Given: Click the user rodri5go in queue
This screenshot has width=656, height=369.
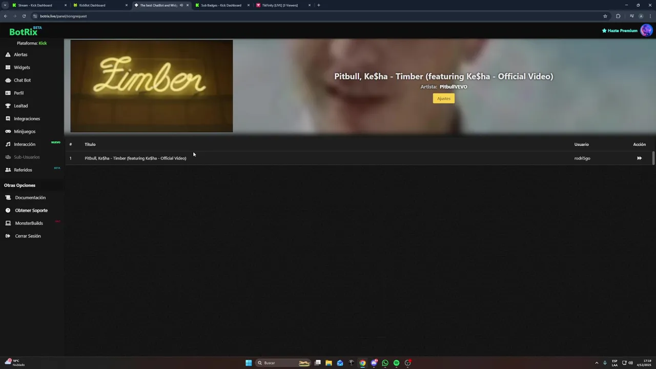Looking at the screenshot, I should point(582,158).
